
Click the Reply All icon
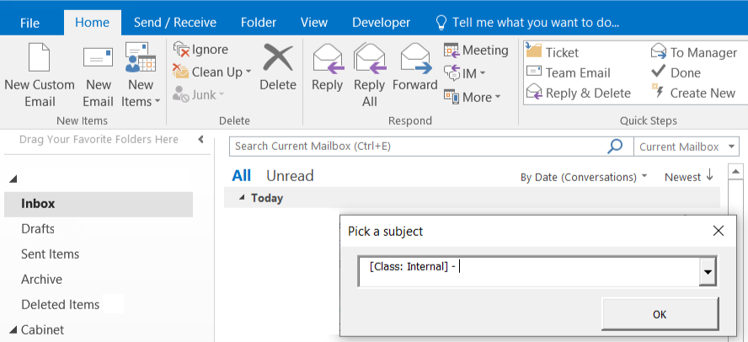[x=370, y=59]
